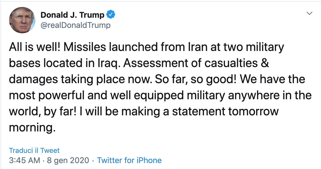
Task: Click the ampersand after "casualties"
Action: (265, 63)
